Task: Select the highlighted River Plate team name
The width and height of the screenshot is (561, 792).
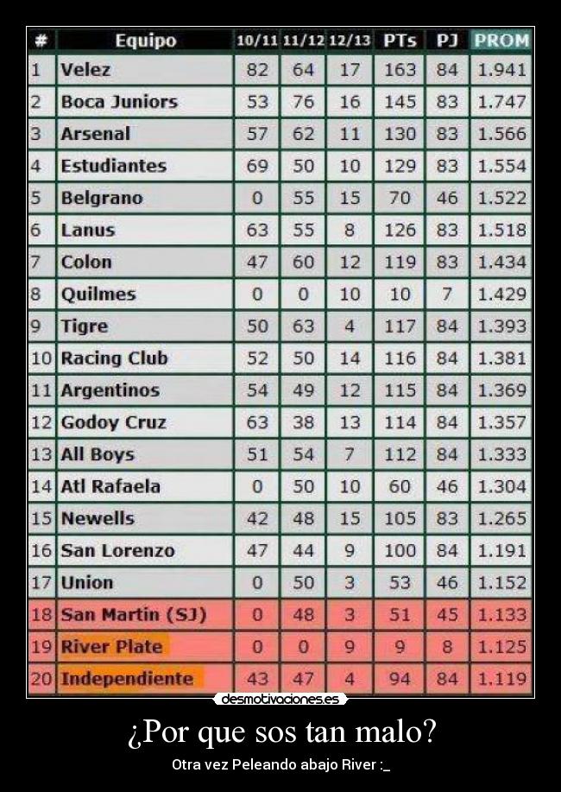Action: pyautogui.click(x=111, y=646)
